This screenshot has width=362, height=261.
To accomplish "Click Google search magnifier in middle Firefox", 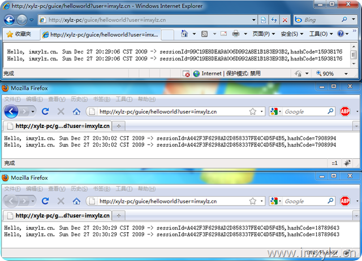I will click(x=330, y=111).
